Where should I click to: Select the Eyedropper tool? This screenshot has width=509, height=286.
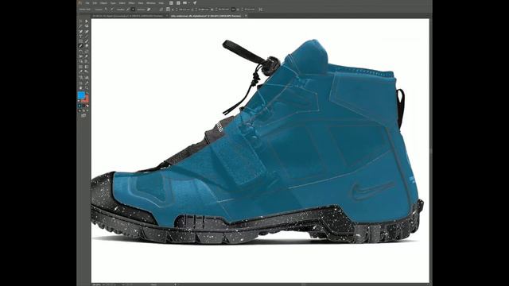pyautogui.click(x=80, y=71)
